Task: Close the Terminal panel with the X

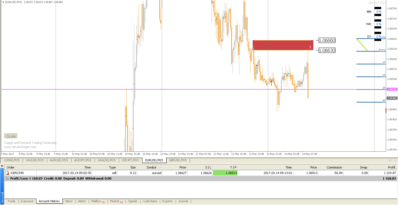Action: pos(2,166)
